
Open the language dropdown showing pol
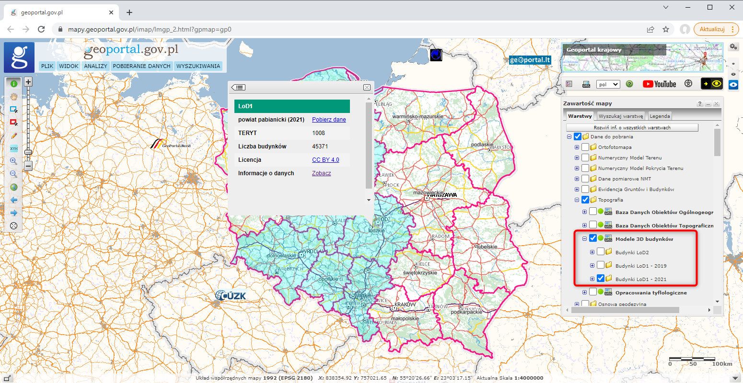(x=608, y=84)
